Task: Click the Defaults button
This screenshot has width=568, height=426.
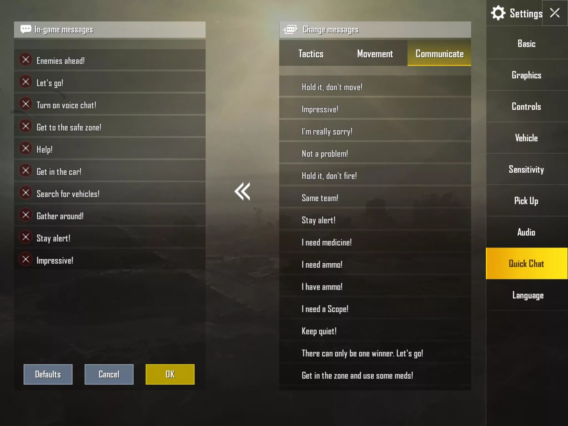Action: click(x=48, y=374)
